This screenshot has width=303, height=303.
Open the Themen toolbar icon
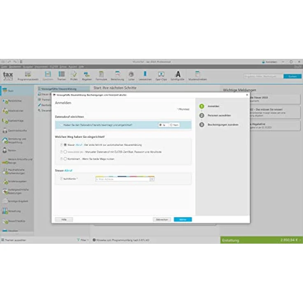(x=61, y=75)
